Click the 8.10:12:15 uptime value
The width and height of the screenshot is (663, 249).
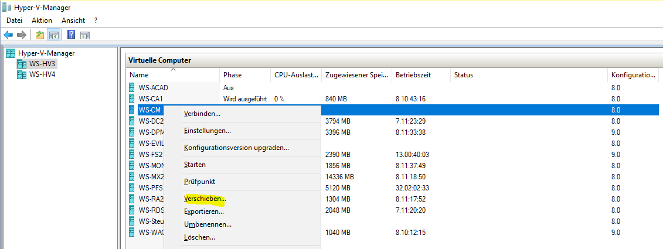410,232
